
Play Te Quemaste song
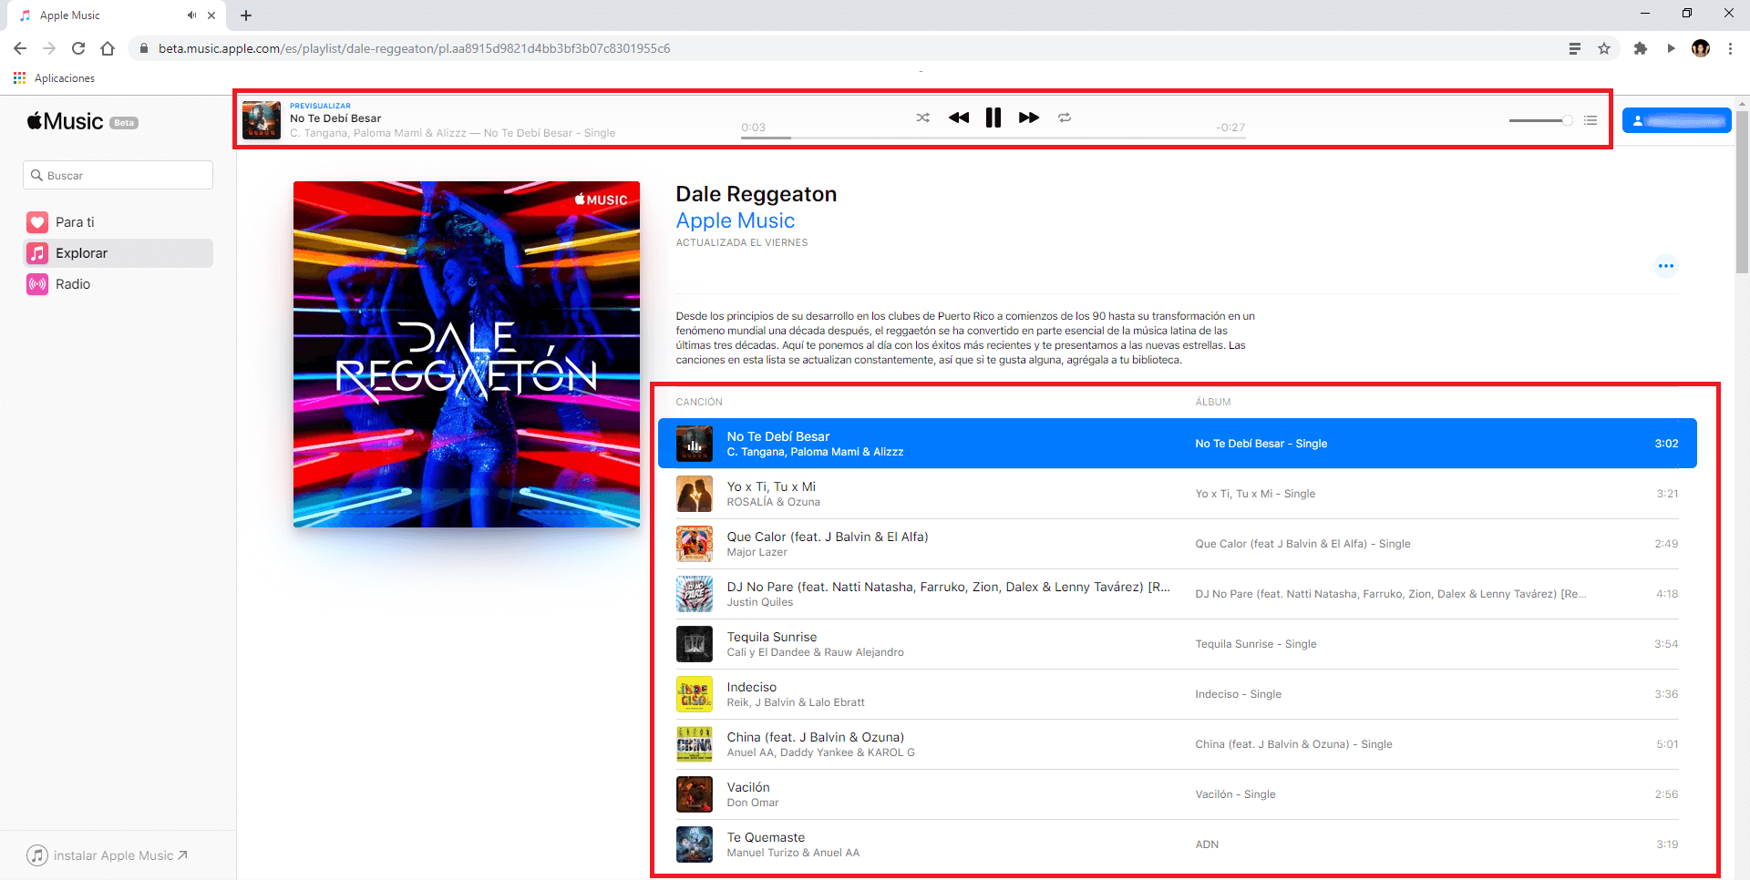click(x=1178, y=844)
